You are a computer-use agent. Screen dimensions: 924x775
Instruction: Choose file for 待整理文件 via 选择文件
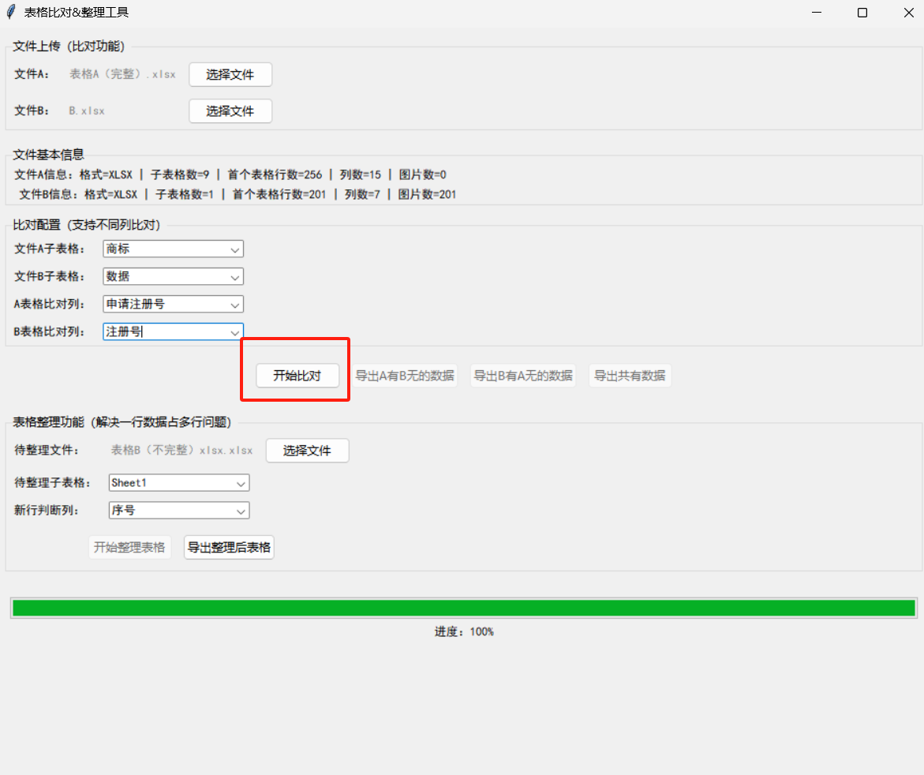[308, 451]
